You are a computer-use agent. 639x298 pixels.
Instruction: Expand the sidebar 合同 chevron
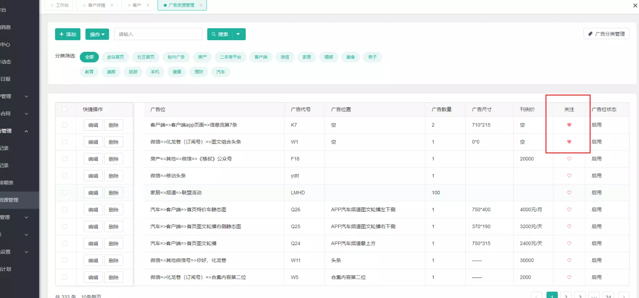(x=27, y=114)
